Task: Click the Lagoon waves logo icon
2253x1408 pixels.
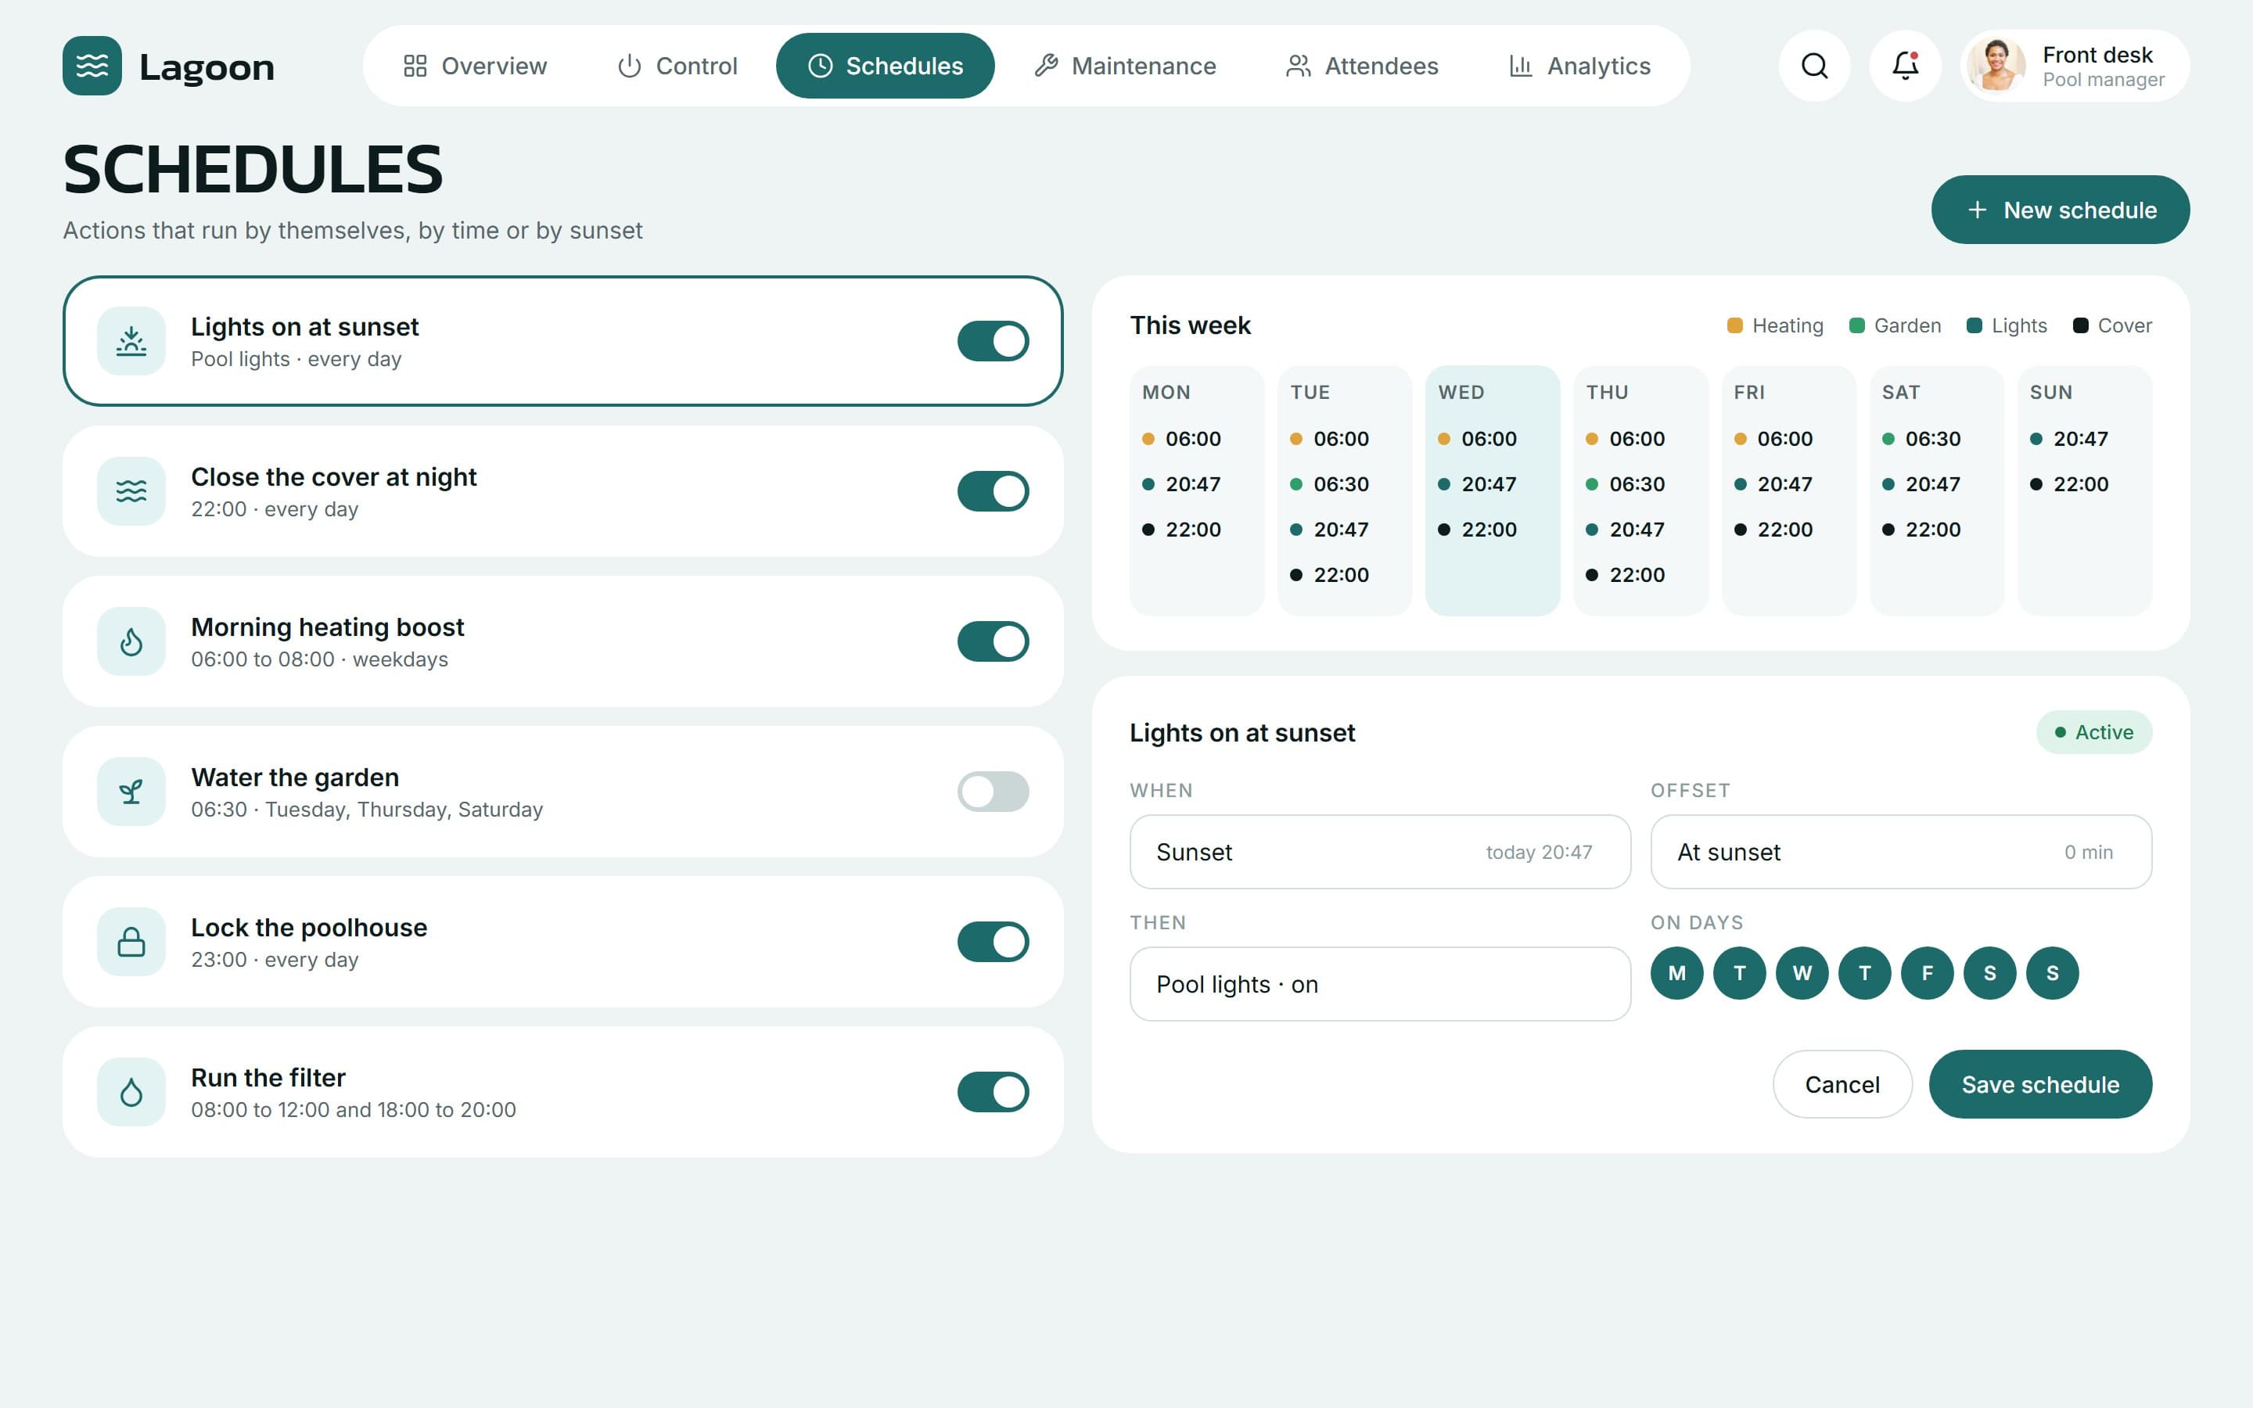Action: coord(92,66)
